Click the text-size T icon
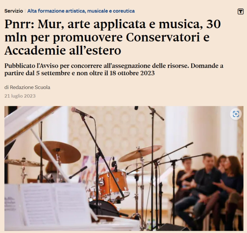 pos(240,12)
